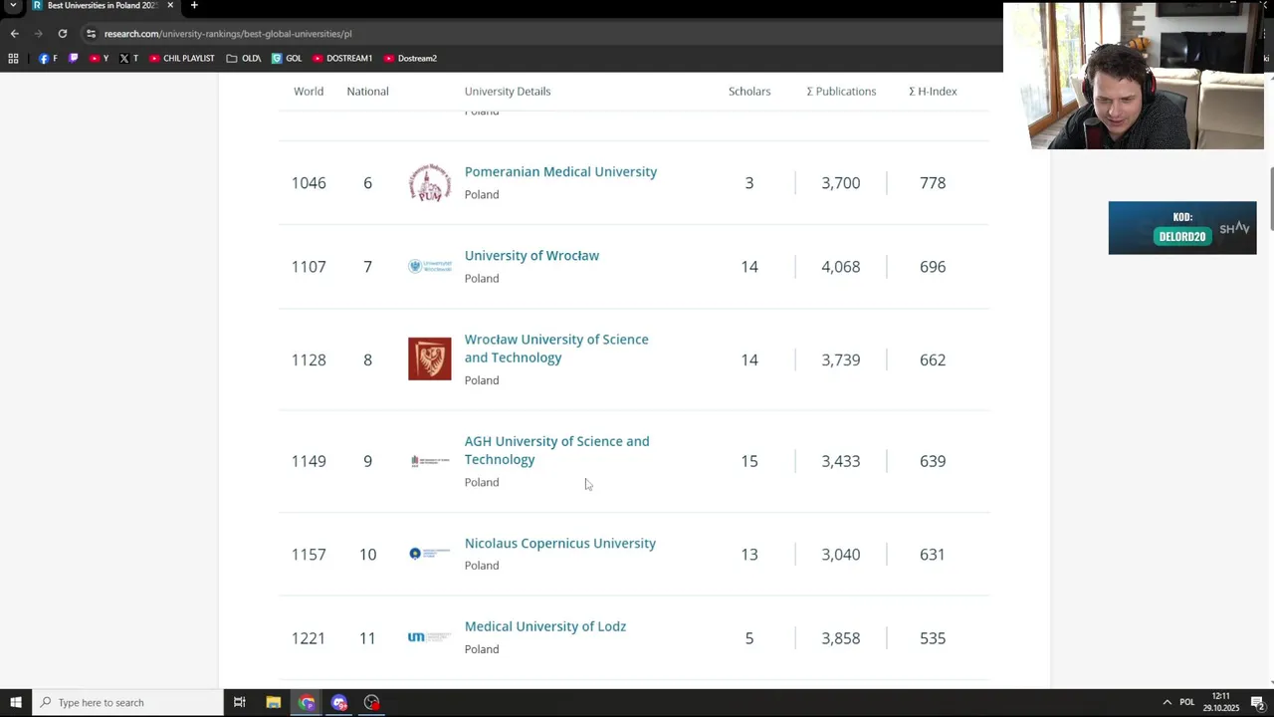Click Wrocław University of Science red crest logo
The image size is (1274, 717).
click(x=430, y=358)
